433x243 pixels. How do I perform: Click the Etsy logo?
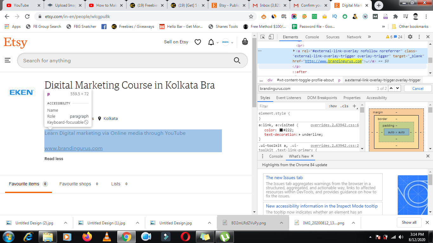tap(16, 42)
